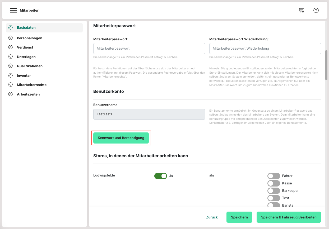Click the gear icon beside Unterlagen
This screenshot has width=329, height=229.
point(11,57)
